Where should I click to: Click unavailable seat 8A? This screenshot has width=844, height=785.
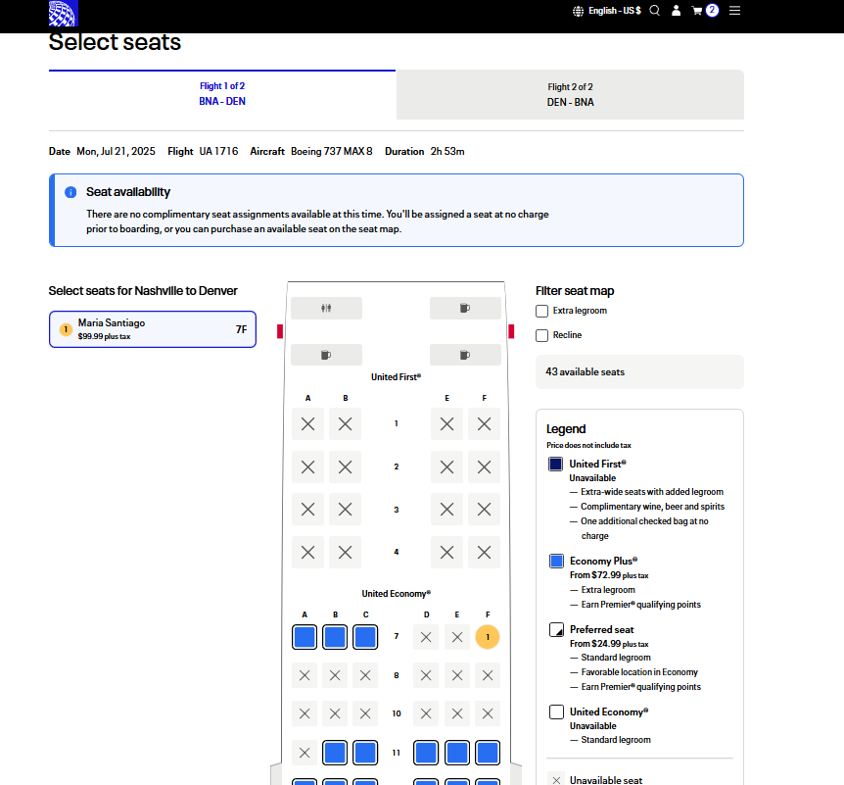(305, 675)
